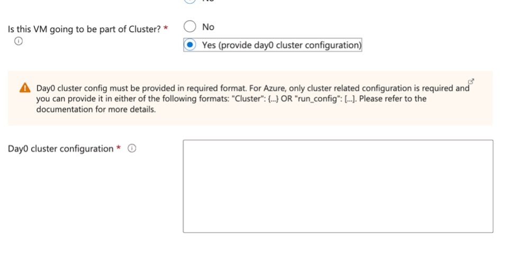This screenshot has width=524, height=260.
Task: Focus the Day0 cluster configuration text box
Action: pyautogui.click(x=338, y=186)
